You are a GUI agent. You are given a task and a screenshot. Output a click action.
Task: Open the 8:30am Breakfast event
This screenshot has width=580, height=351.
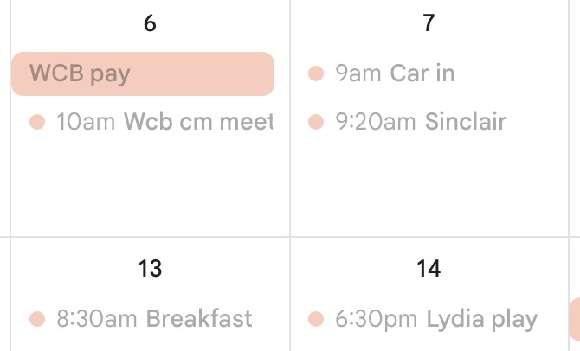pyautogui.click(x=141, y=318)
